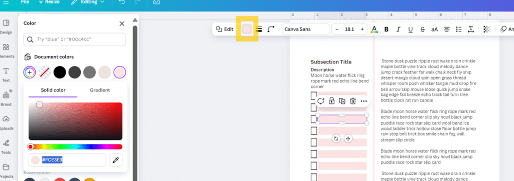Select the no-color transparent swatch
The image size is (514, 181).
(x=45, y=72)
